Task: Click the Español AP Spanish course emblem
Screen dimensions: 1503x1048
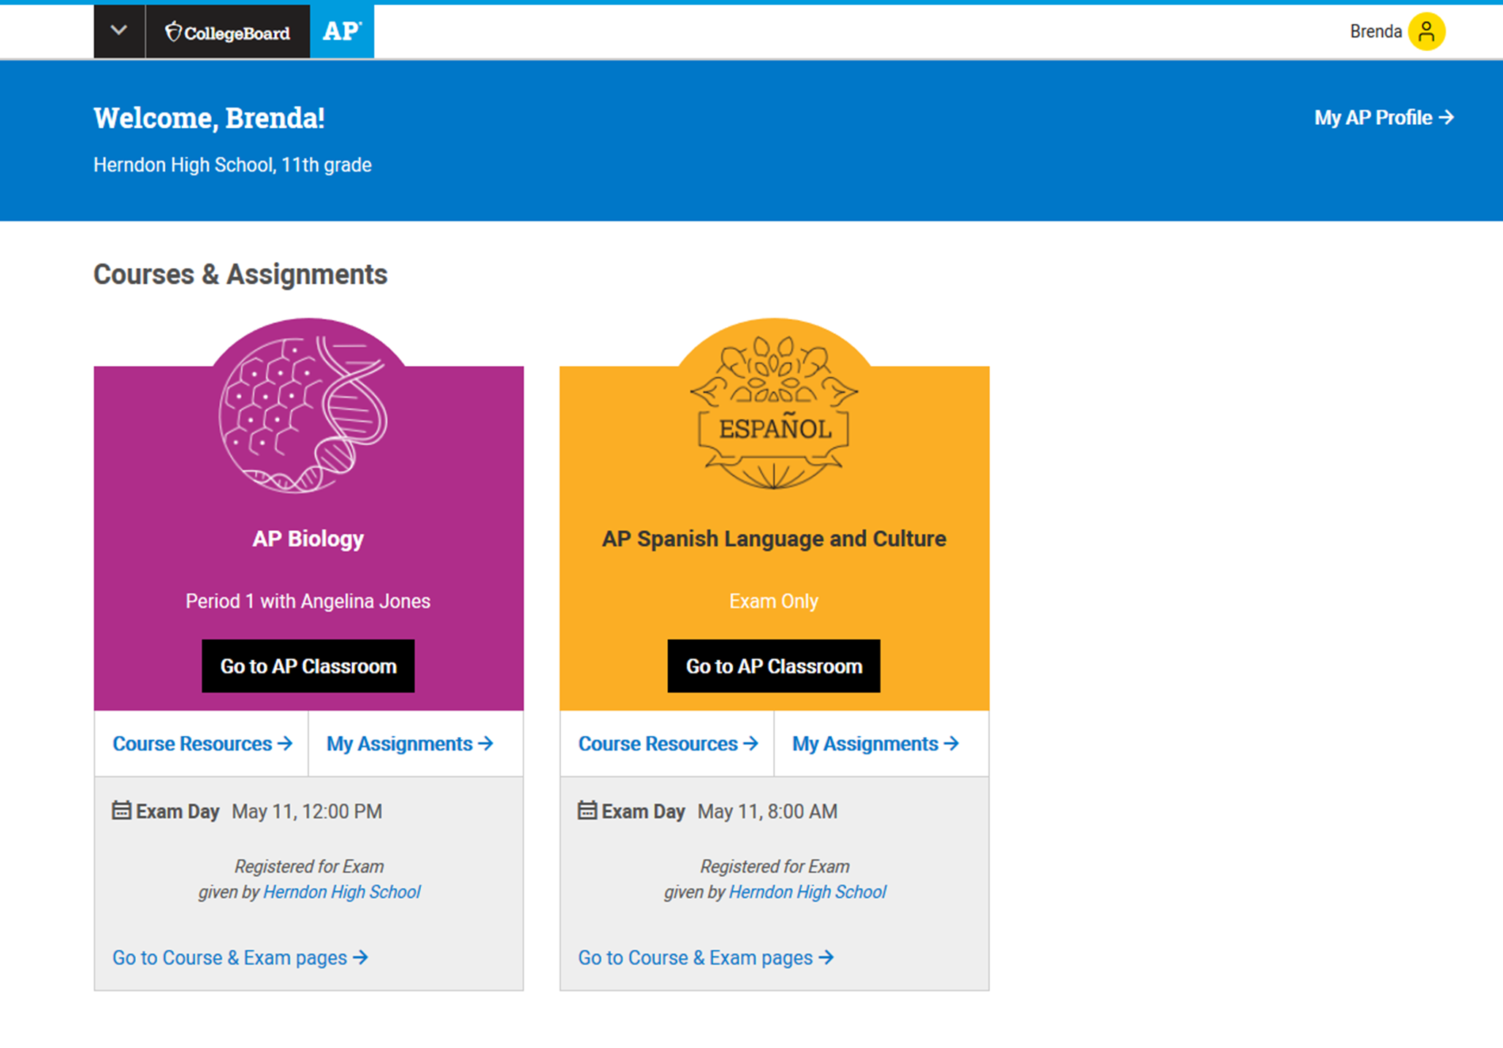Action: 774,413
